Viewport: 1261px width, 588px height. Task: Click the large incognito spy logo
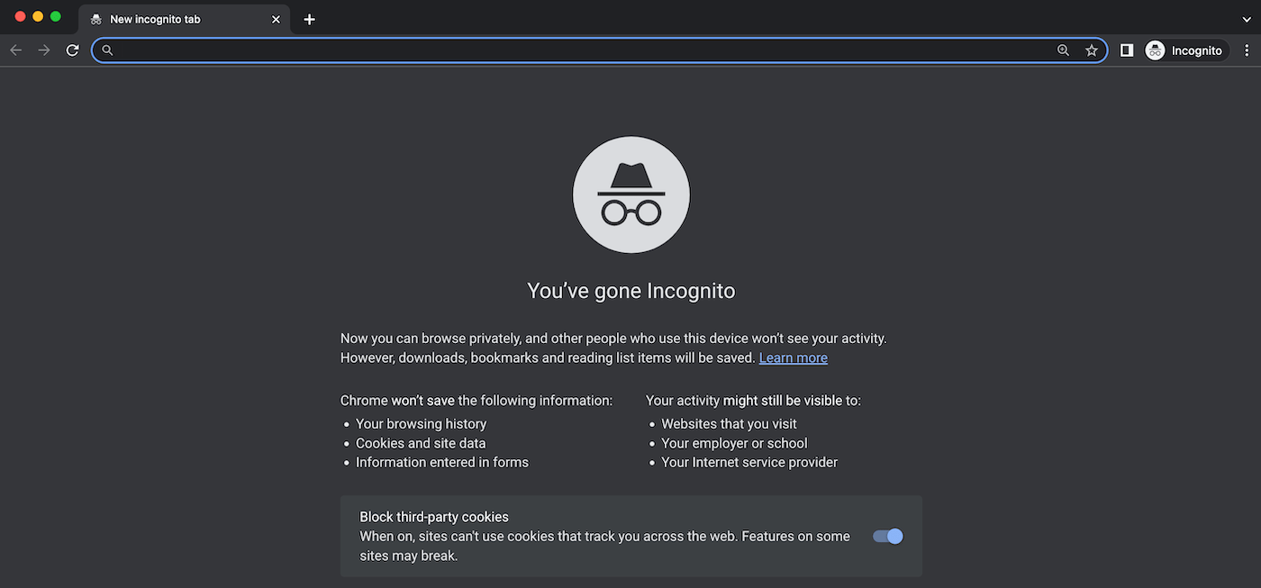point(630,194)
